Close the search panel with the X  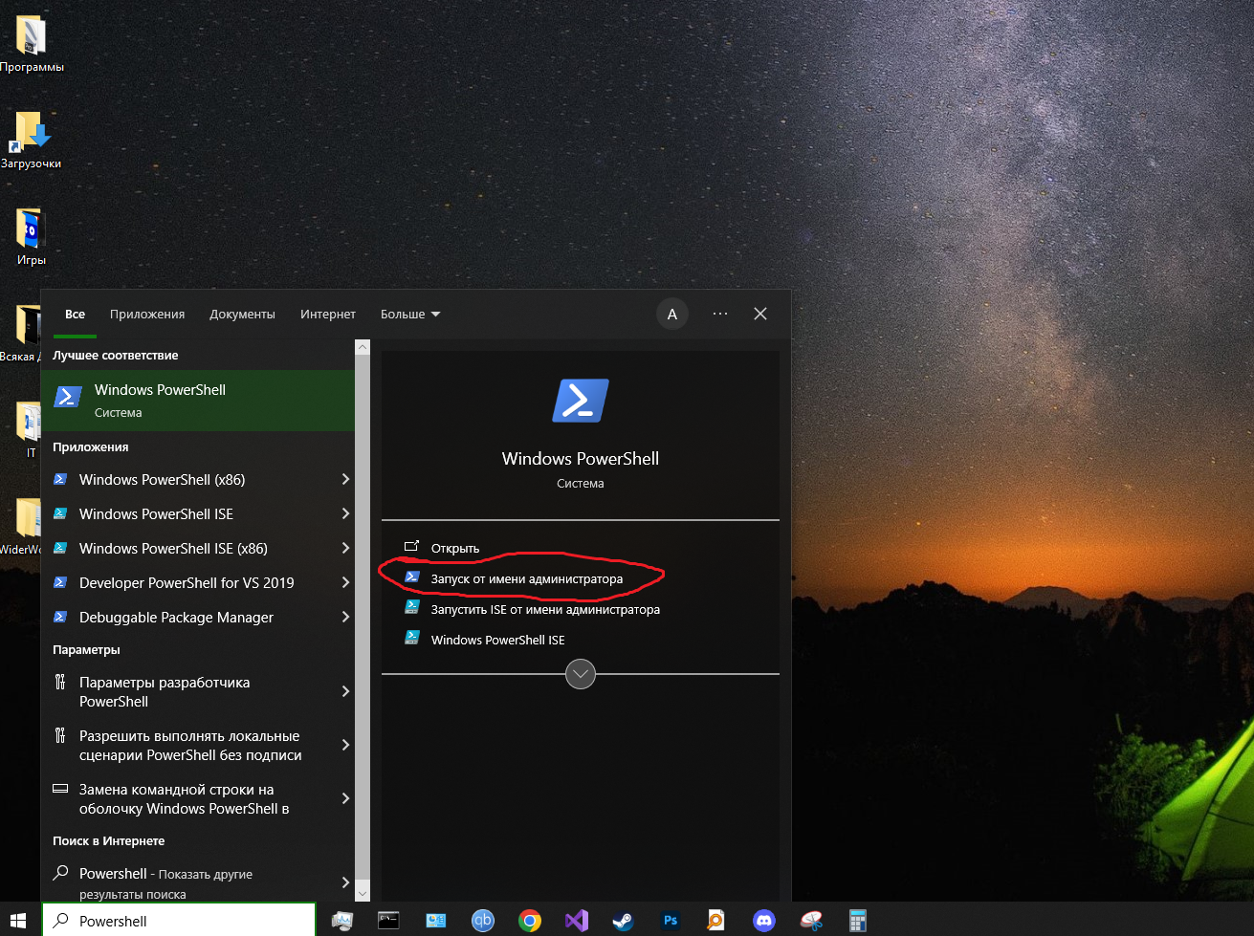tap(760, 314)
